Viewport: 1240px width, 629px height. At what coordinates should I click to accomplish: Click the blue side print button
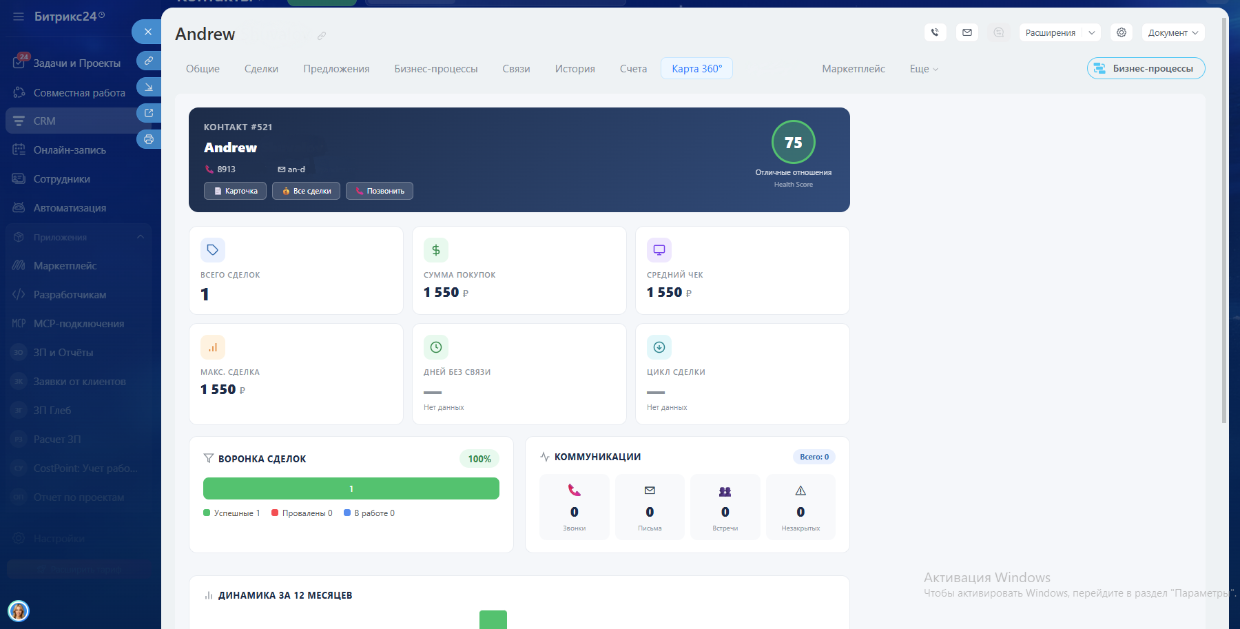149,139
